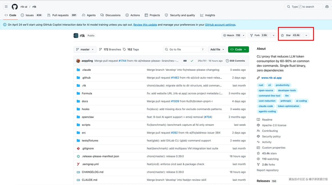Click the GitHub logo icon

[15, 7]
